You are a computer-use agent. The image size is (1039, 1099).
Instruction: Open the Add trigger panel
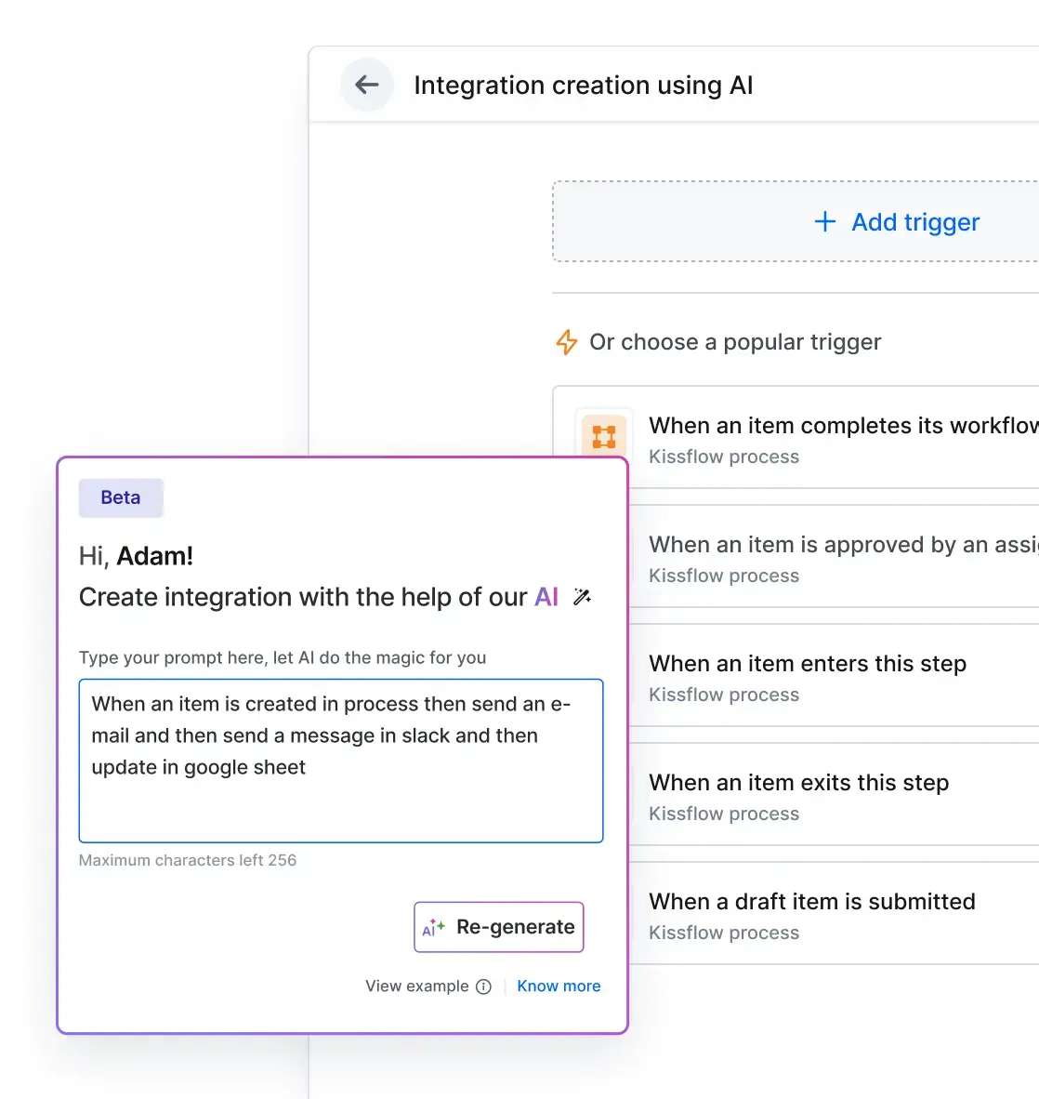coord(896,222)
